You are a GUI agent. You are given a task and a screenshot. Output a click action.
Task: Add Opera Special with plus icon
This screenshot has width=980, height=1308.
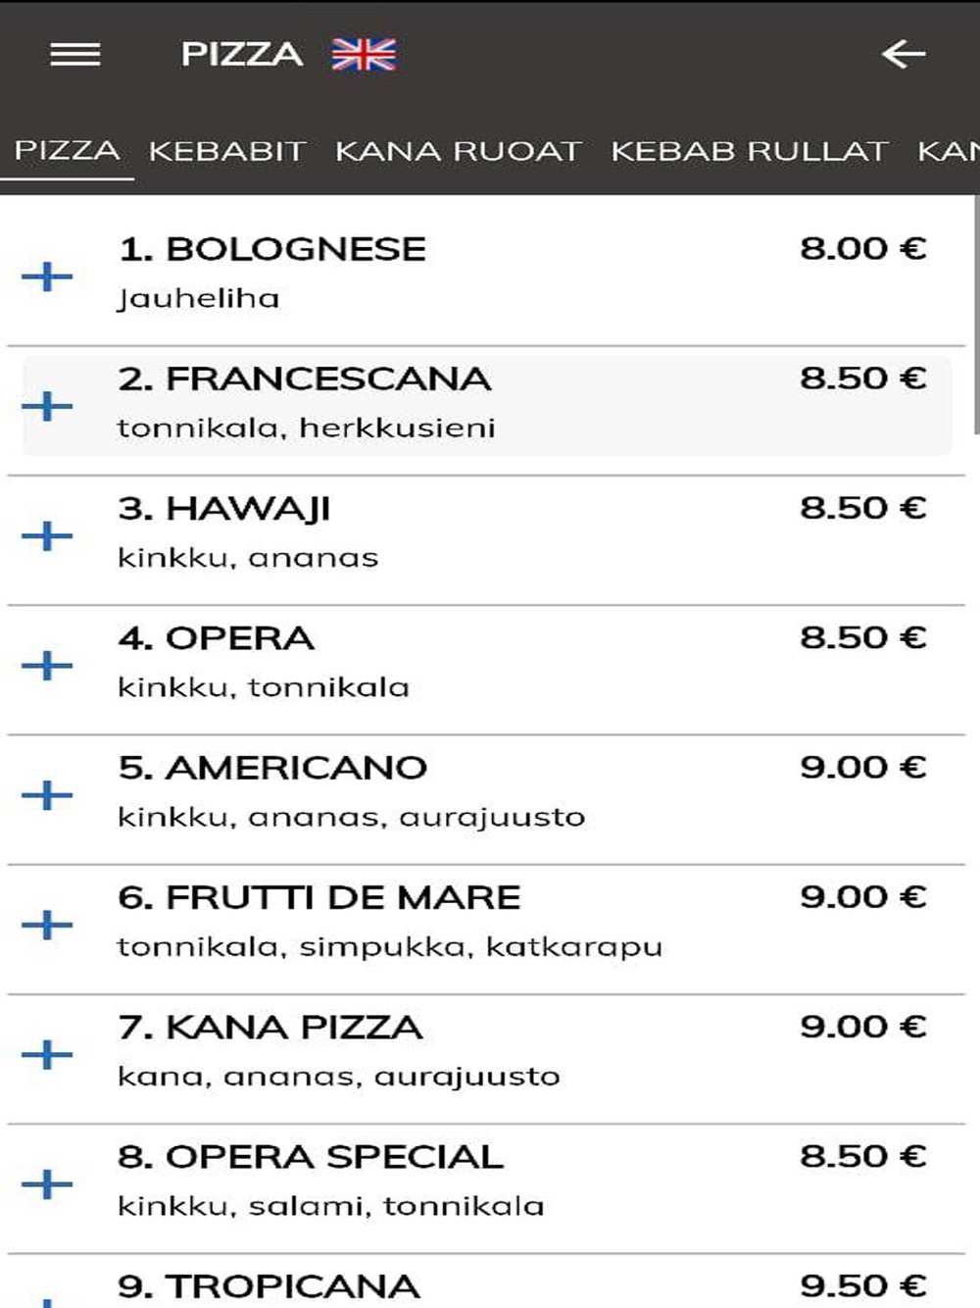(47, 1184)
